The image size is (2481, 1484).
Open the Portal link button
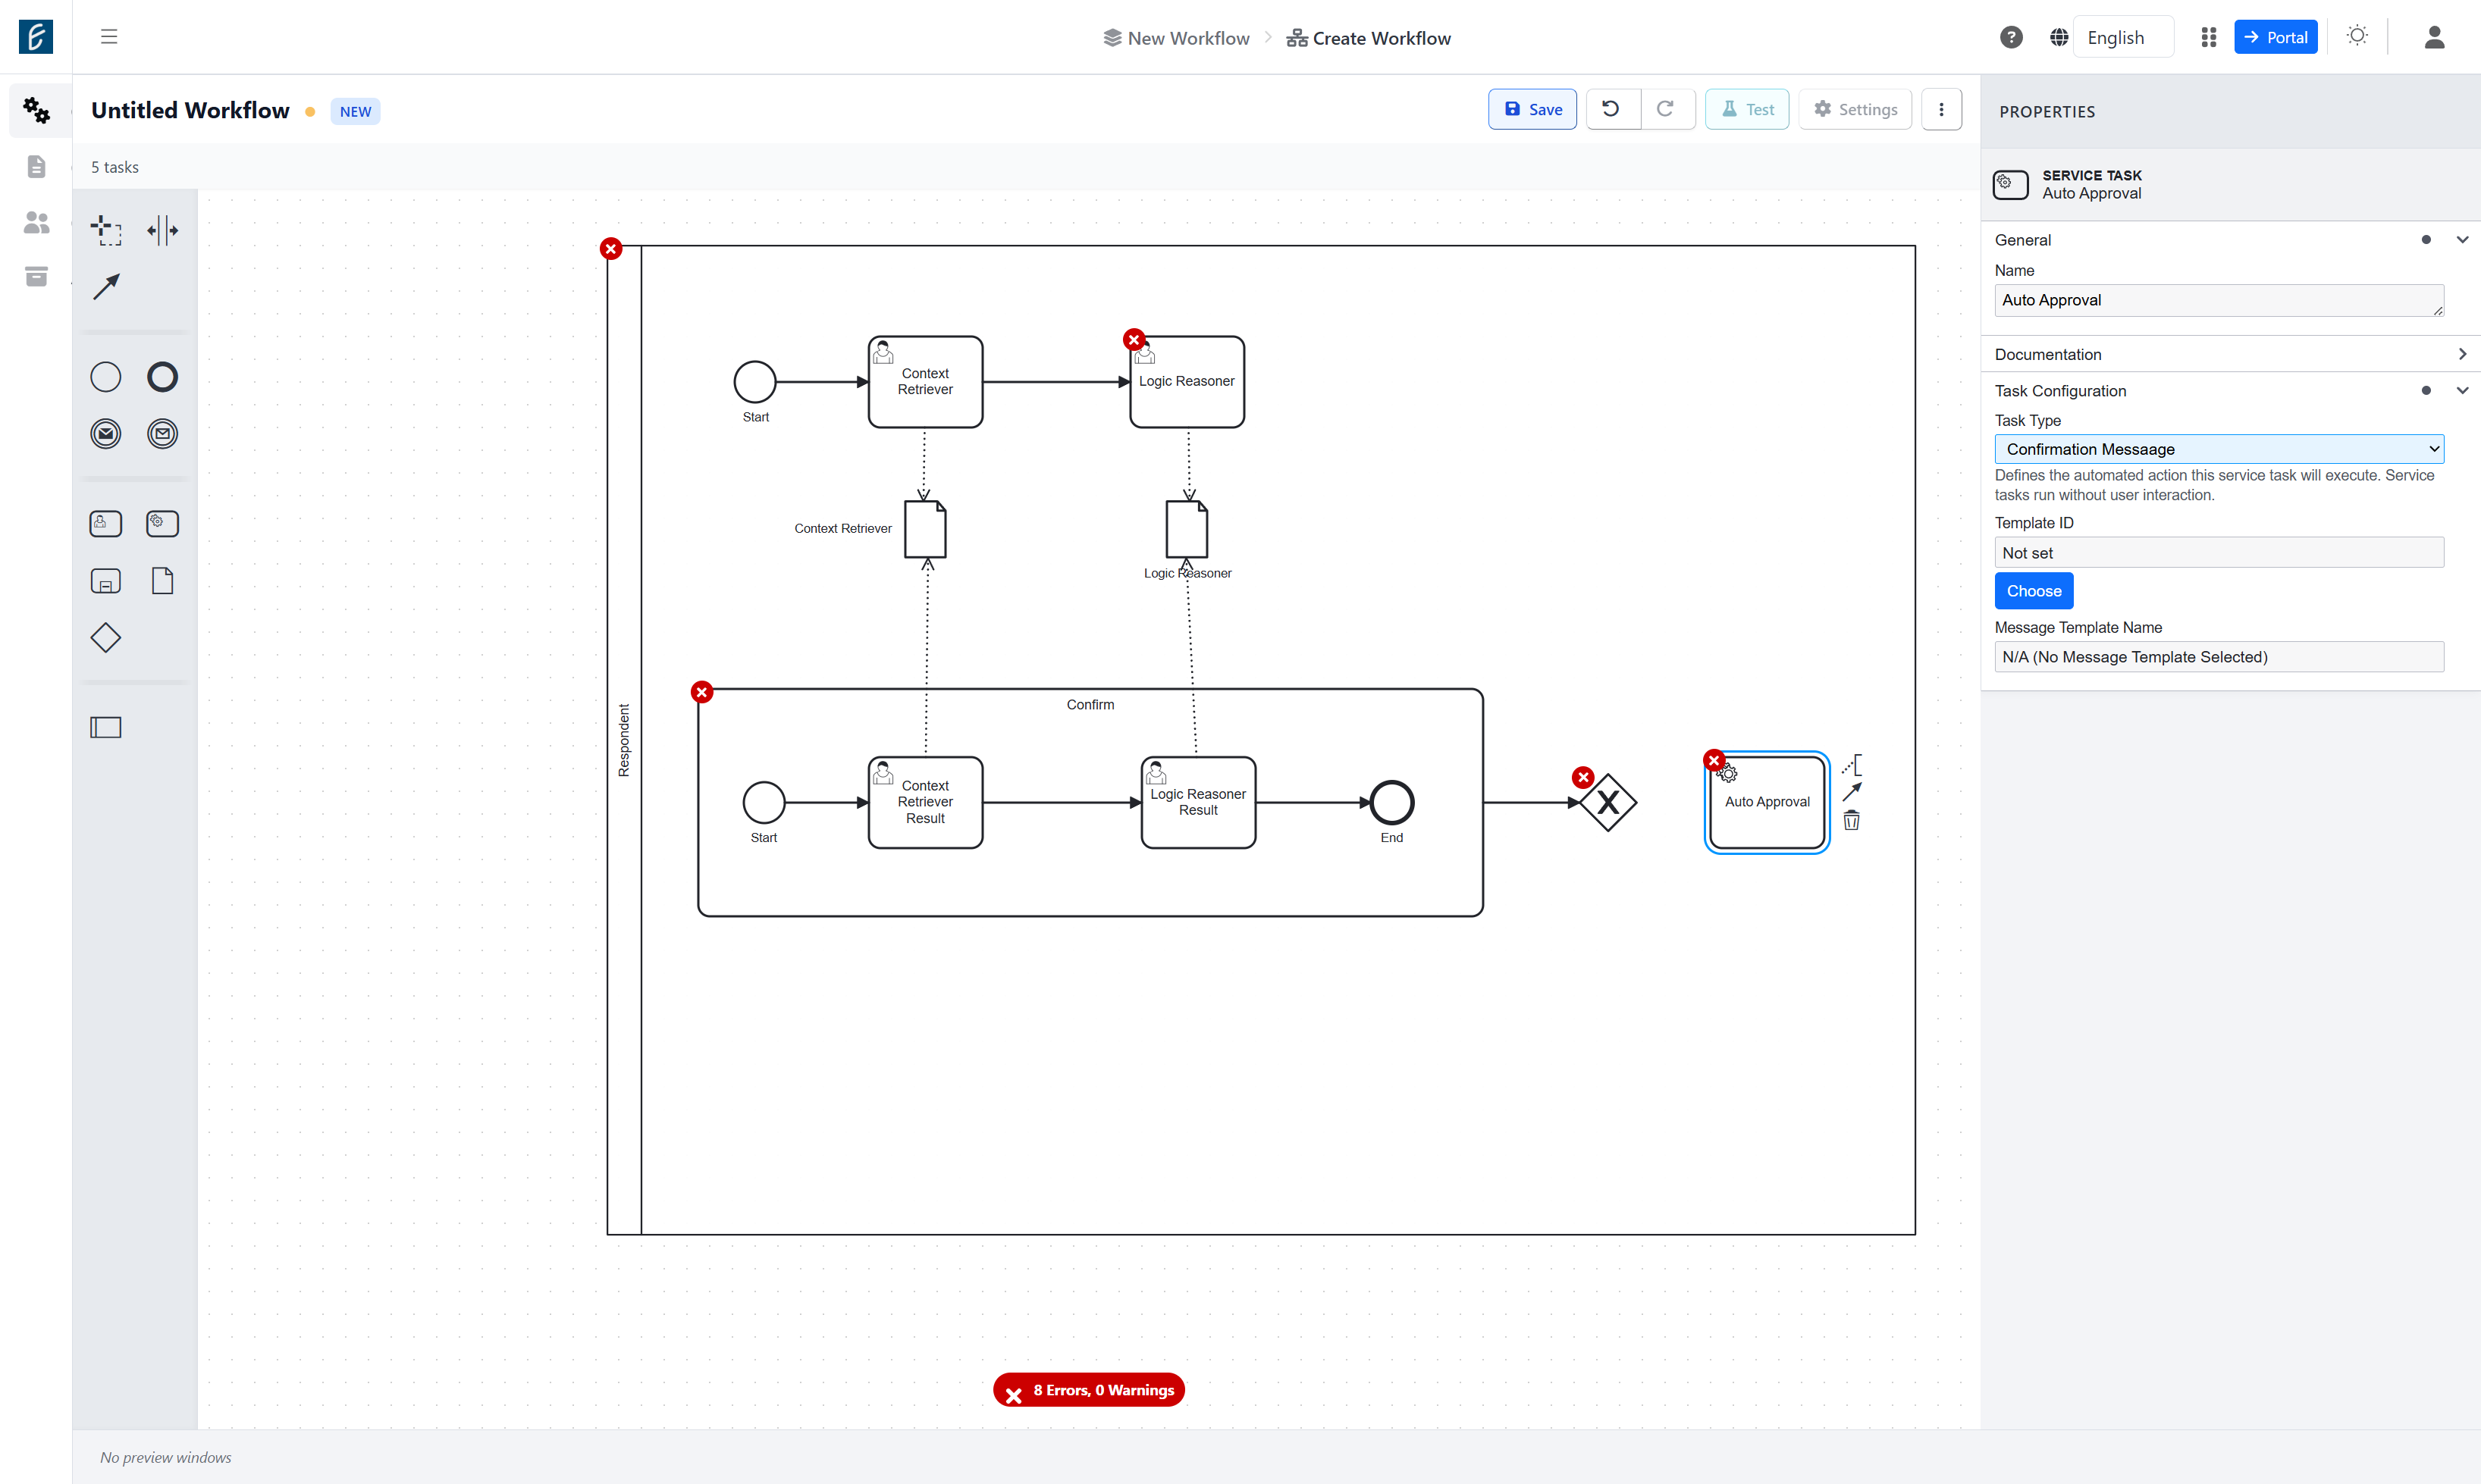pyautogui.click(x=2276, y=37)
